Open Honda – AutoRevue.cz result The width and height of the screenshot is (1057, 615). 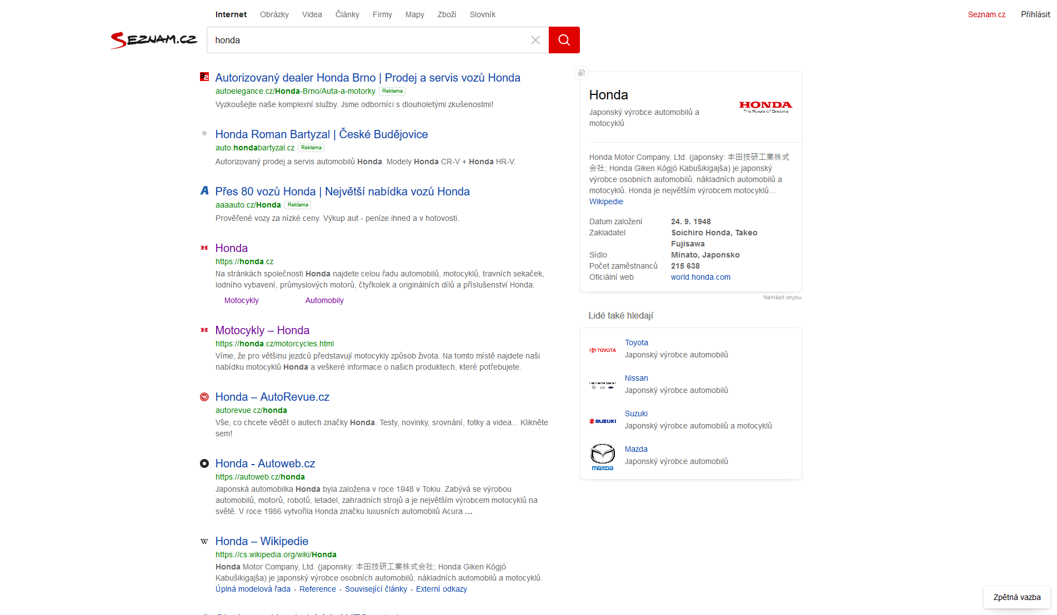click(x=272, y=397)
